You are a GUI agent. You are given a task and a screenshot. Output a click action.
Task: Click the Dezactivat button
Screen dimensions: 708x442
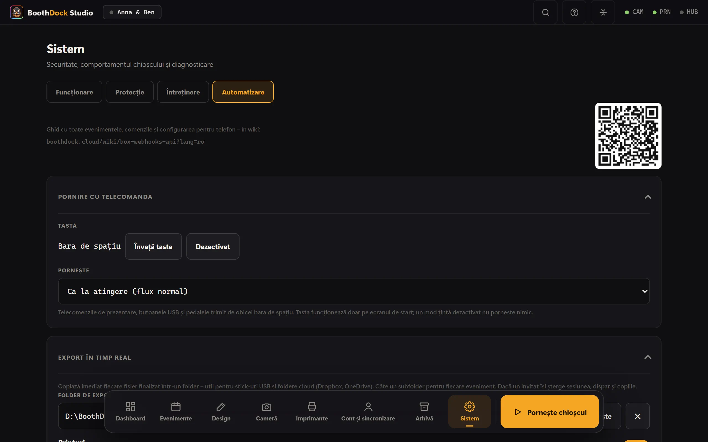pos(213,246)
